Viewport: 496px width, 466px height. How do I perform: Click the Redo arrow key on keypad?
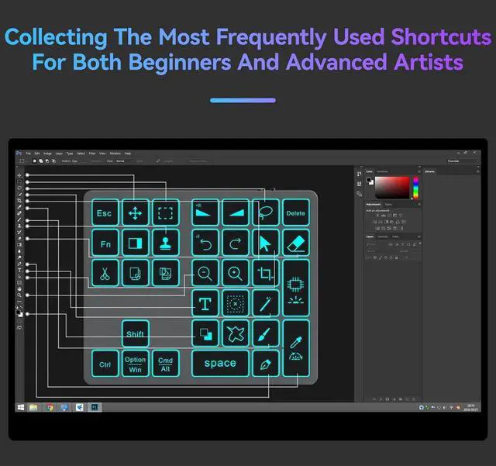(236, 243)
